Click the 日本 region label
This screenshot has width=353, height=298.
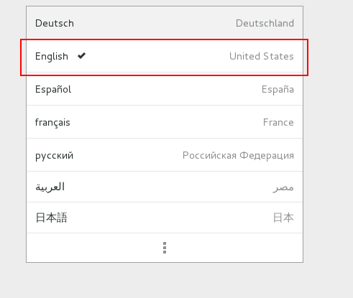[x=283, y=218]
